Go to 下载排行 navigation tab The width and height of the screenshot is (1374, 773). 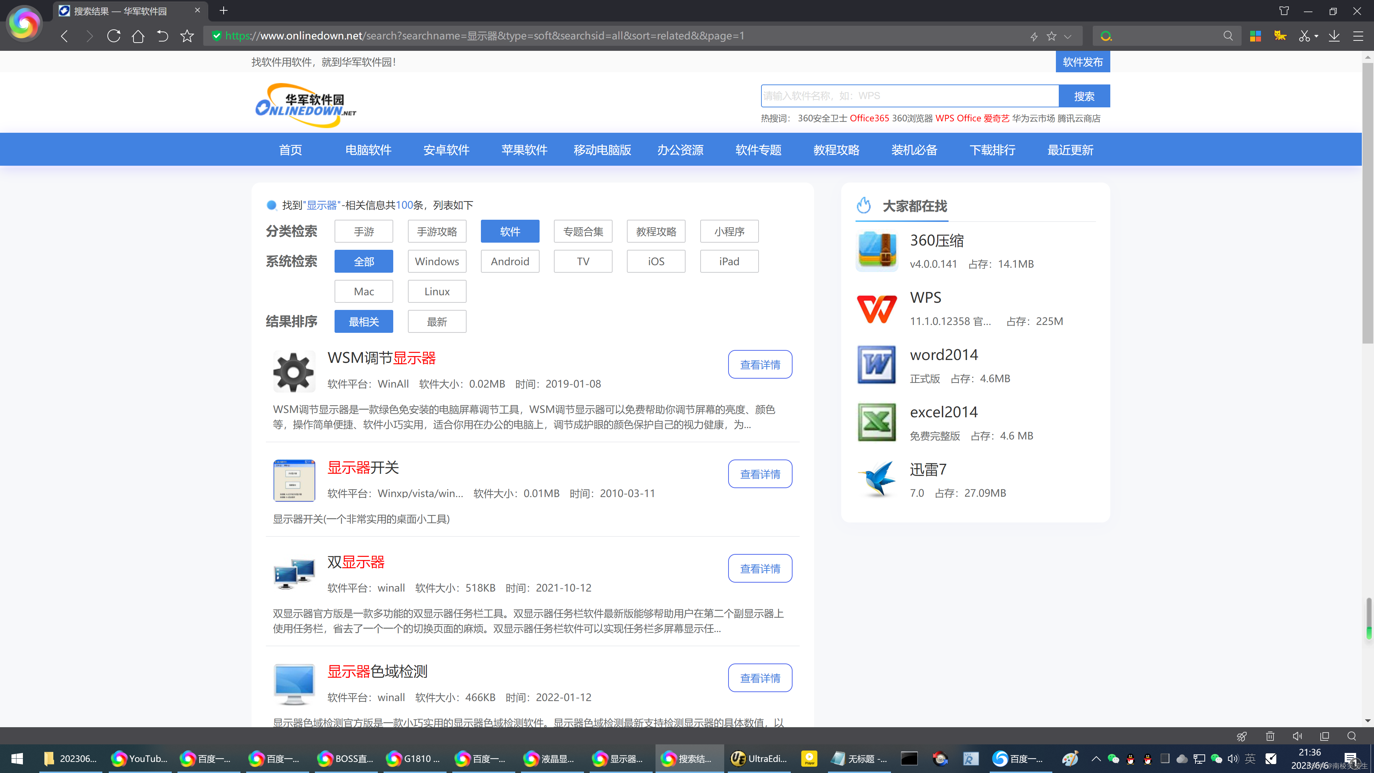[x=992, y=150]
